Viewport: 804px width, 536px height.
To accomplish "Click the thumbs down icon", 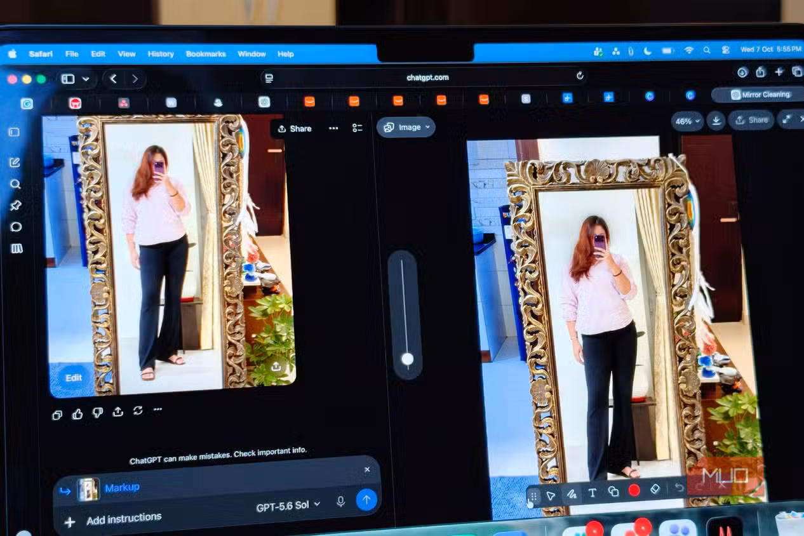I will pyautogui.click(x=98, y=413).
